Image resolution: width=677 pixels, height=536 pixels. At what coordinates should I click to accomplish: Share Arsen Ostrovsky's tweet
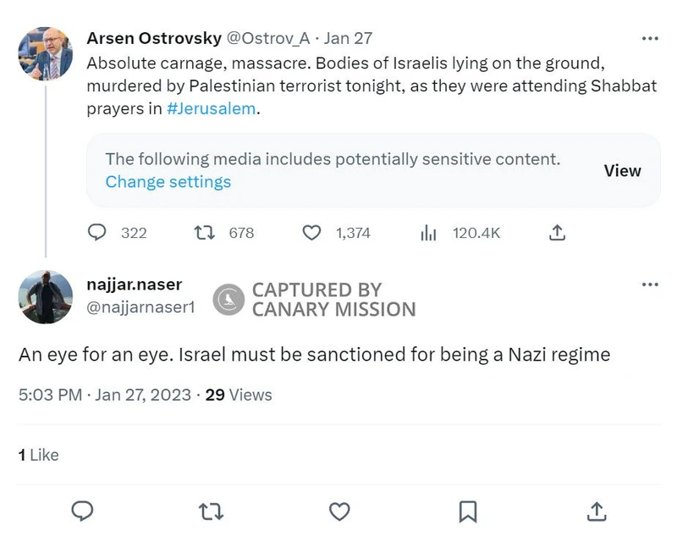pos(557,233)
